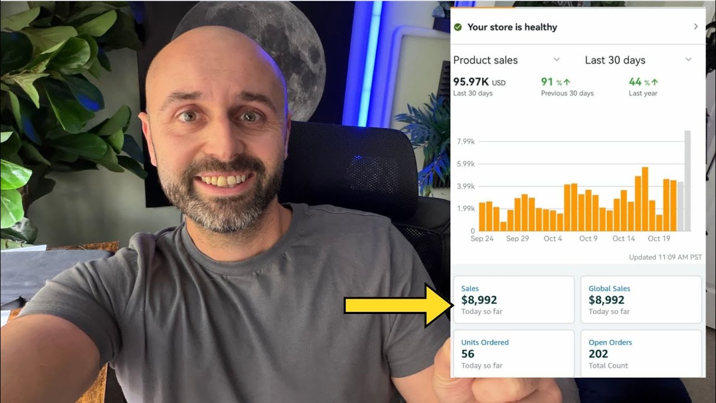Click the 95.97K USD sales total

pyautogui.click(x=479, y=82)
